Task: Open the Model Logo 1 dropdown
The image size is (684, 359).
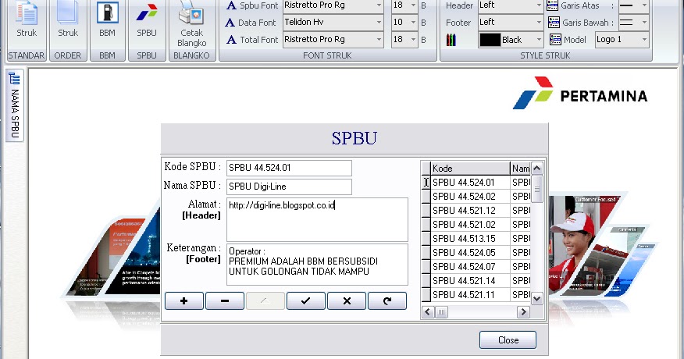Action: 645,39
